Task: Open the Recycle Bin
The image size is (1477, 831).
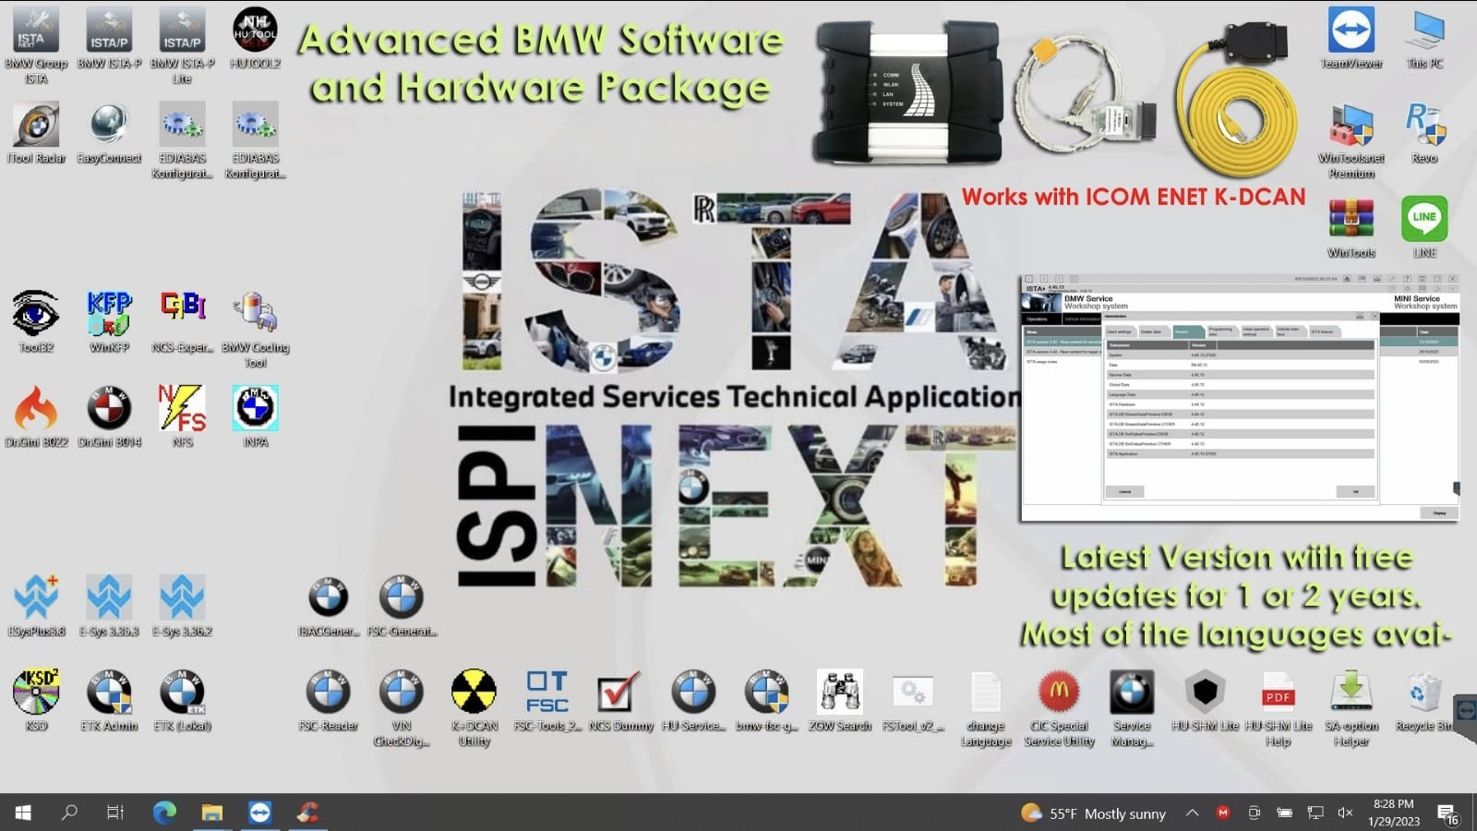Action: pyautogui.click(x=1423, y=692)
